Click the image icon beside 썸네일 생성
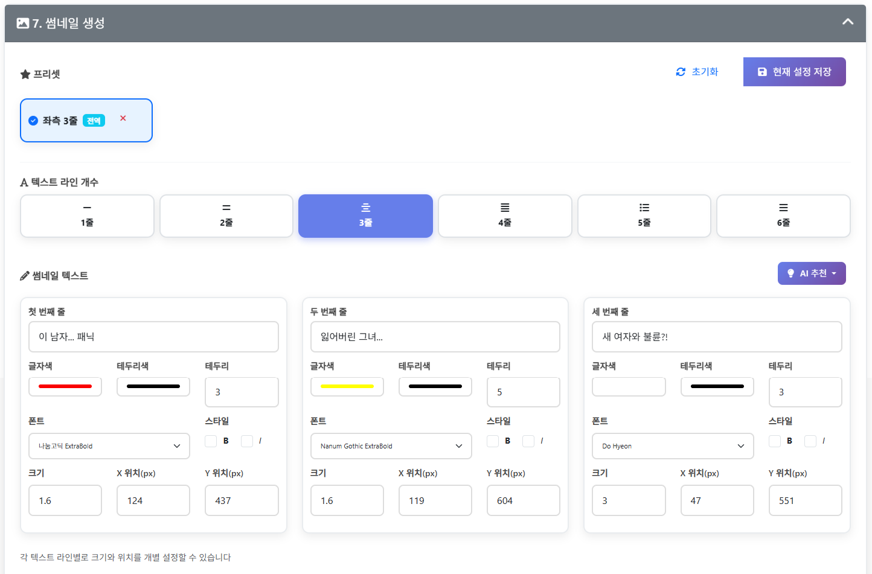This screenshot has width=872, height=574. pos(23,23)
